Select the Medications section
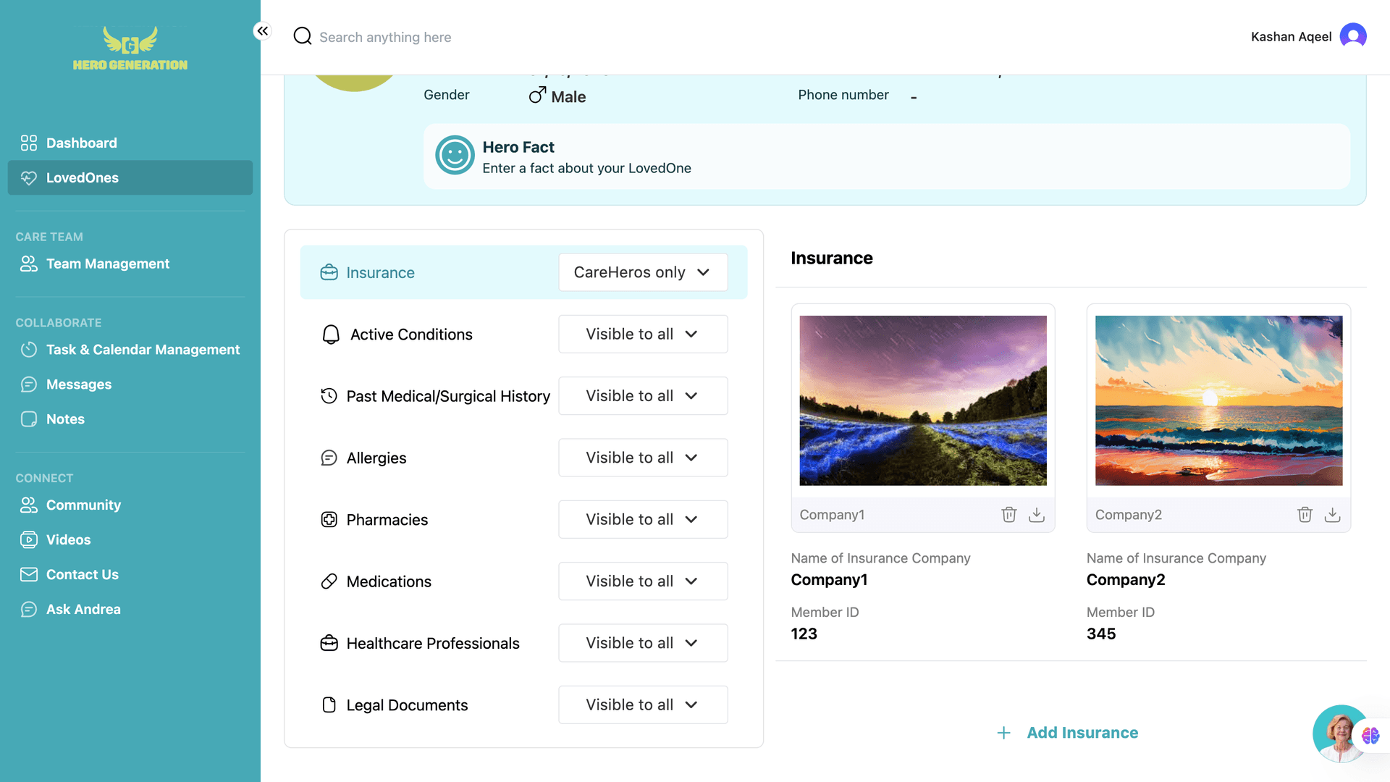 coord(389,581)
